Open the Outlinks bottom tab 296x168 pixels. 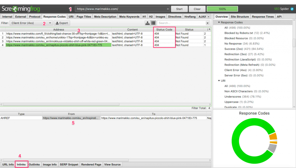[34, 165]
